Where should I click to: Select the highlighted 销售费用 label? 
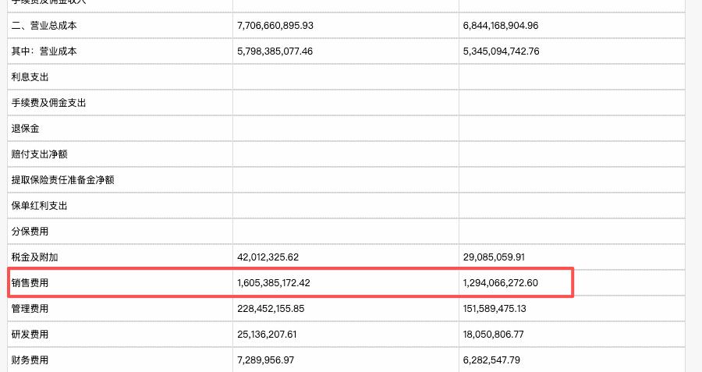[30, 283]
